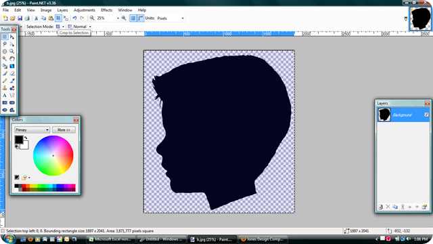This screenshot has width=433, height=244.
Task: Click the Paste toolbar icon
Action: [x=51, y=18]
